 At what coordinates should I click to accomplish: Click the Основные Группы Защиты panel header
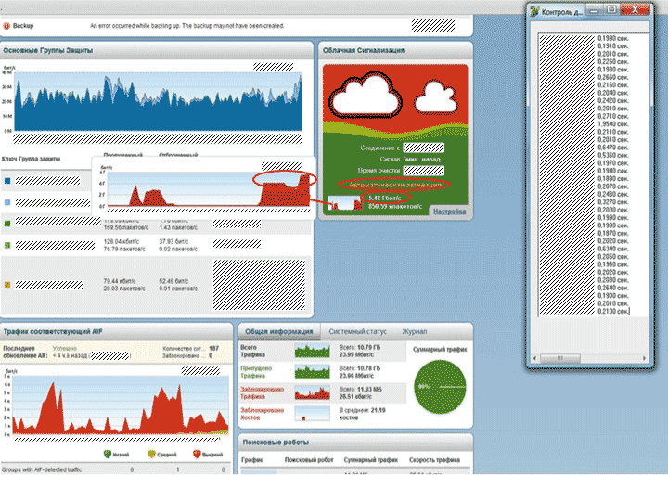157,50
